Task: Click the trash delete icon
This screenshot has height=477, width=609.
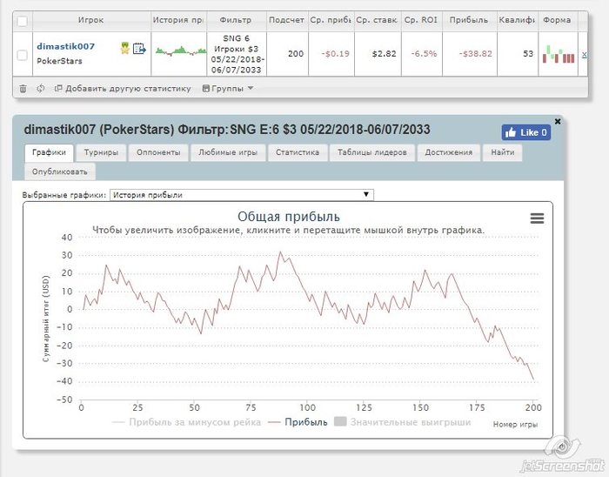Action: click(x=23, y=89)
